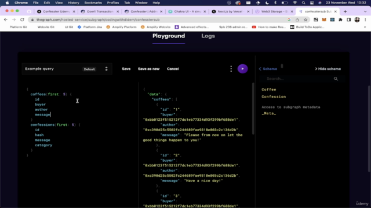
Task: Click the 'confessions(first: 5)' query line
Action: coord(56,125)
